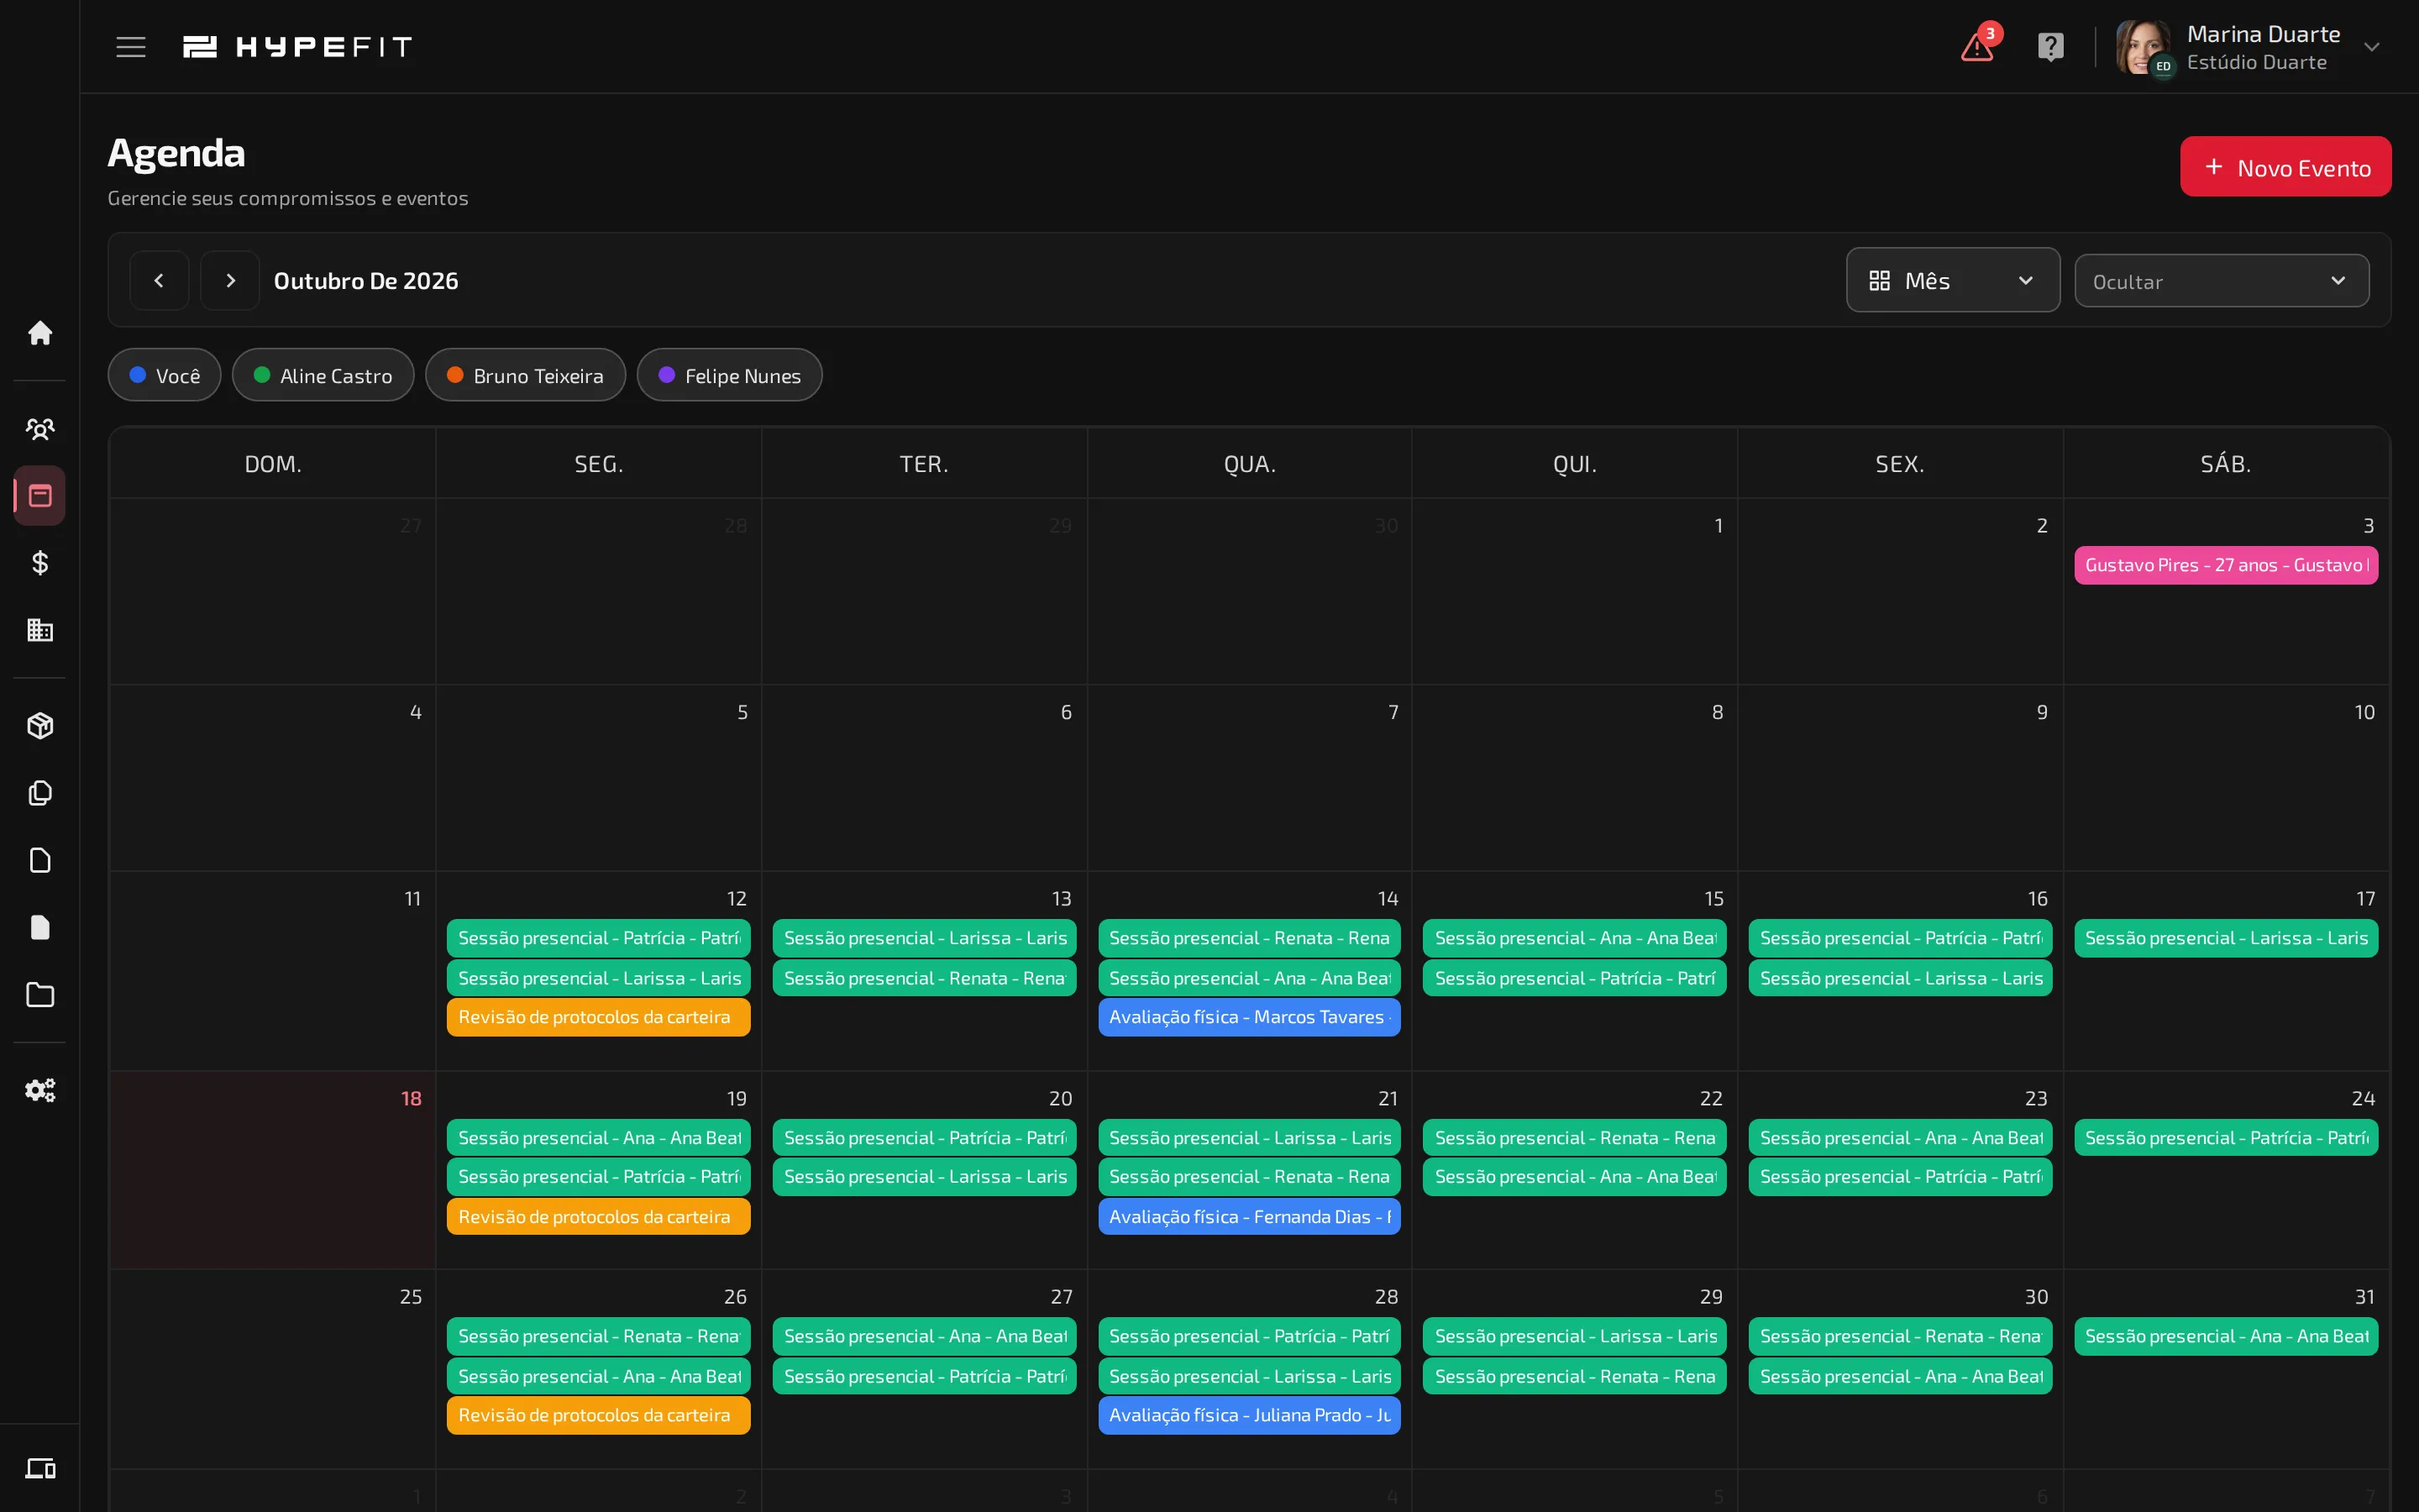
Task: Toggle the Você calendar filter
Action: pos(165,375)
